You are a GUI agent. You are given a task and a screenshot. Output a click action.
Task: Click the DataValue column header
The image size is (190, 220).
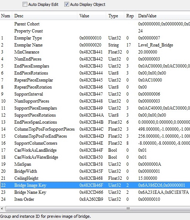point(163,16)
